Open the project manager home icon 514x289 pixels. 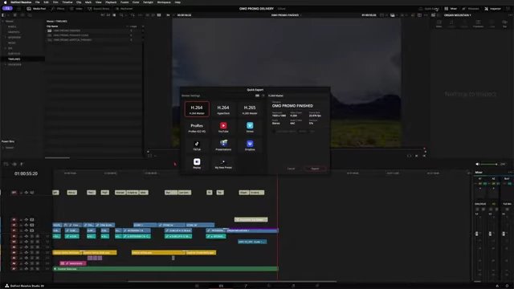[497, 286]
